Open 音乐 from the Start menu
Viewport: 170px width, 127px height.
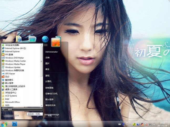[47, 69]
